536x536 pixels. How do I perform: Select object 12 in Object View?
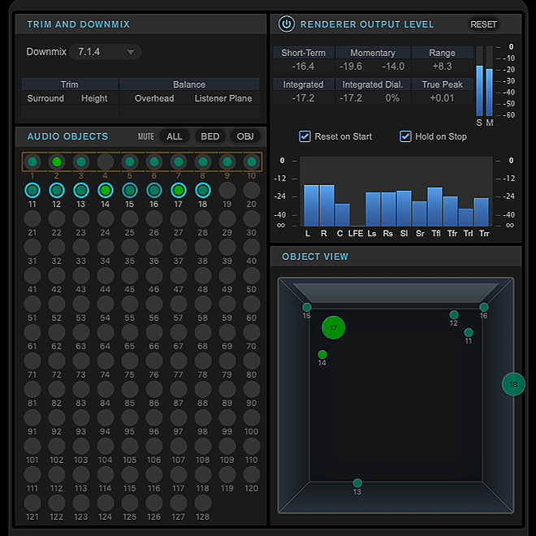[454, 315]
